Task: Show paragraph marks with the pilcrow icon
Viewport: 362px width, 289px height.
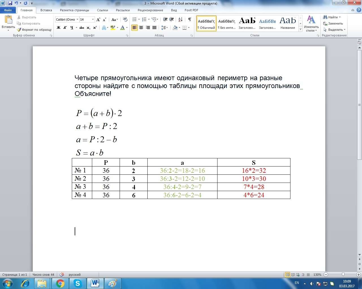Action: [x=189, y=19]
